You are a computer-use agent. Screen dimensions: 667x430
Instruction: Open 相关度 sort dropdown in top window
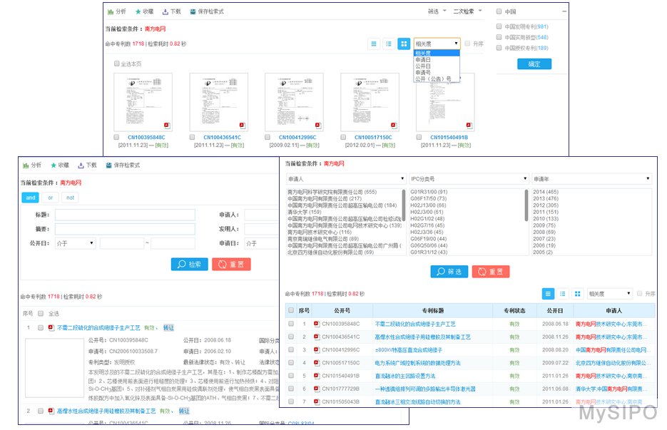[437, 43]
